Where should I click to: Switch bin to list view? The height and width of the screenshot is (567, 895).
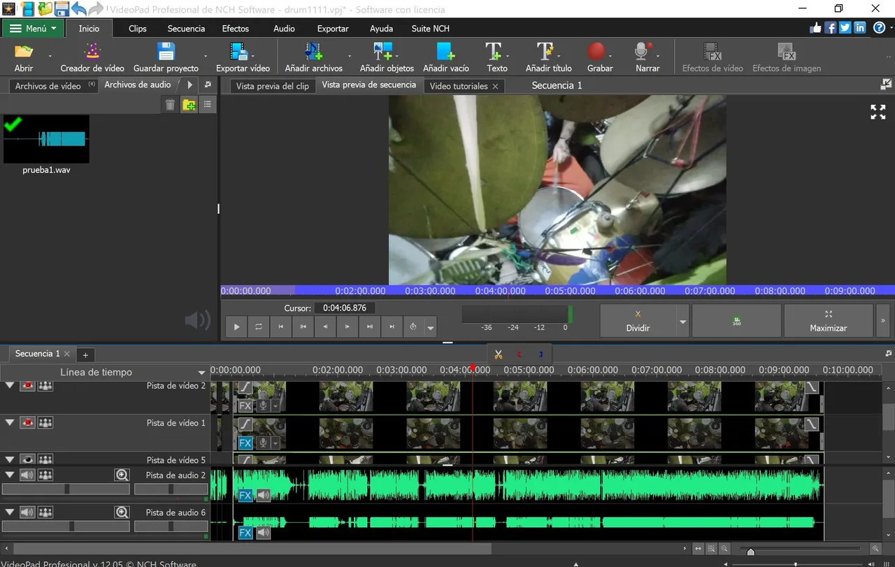[208, 105]
